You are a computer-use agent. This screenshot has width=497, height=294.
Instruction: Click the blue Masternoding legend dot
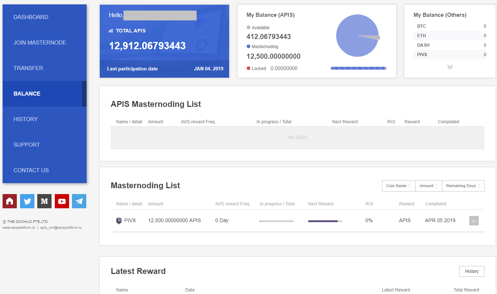click(x=248, y=46)
